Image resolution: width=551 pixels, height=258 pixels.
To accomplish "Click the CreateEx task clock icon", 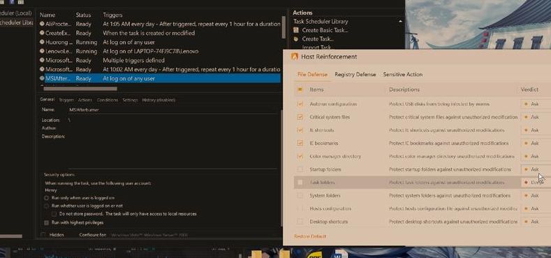I will pyautogui.click(x=42, y=33).
